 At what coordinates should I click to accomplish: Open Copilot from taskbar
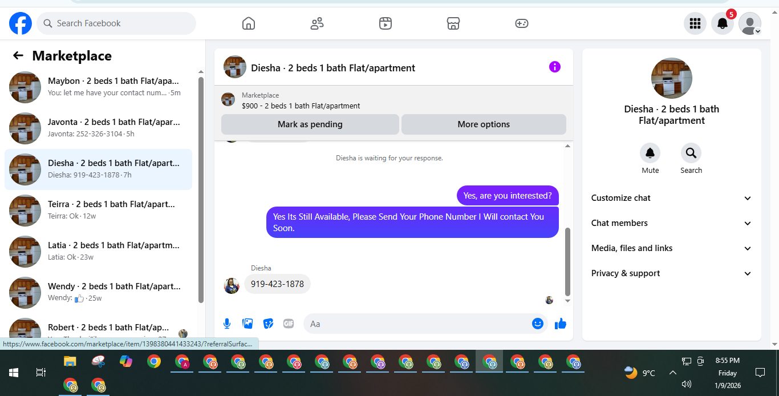[x=126, y=361]
